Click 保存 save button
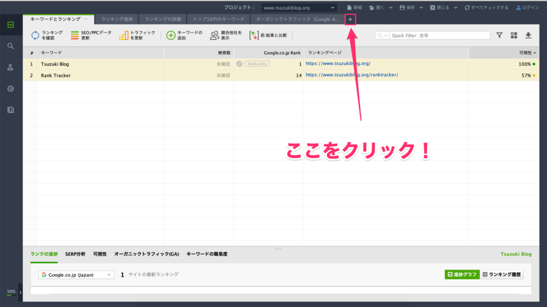The width and height of the screenshot is (547, 307). (x=407, y=7)
